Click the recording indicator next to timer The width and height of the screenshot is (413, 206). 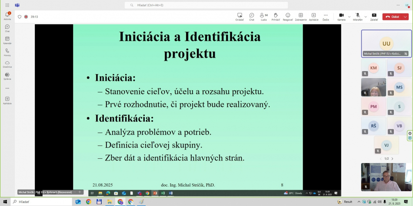[26, 17]
